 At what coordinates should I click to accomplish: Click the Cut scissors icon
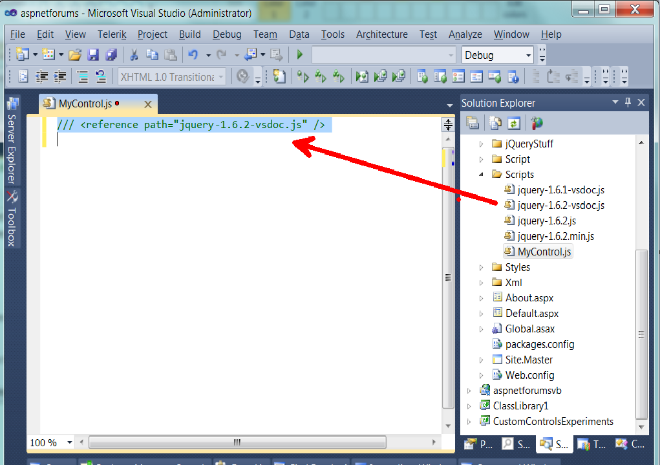[134, 55]
